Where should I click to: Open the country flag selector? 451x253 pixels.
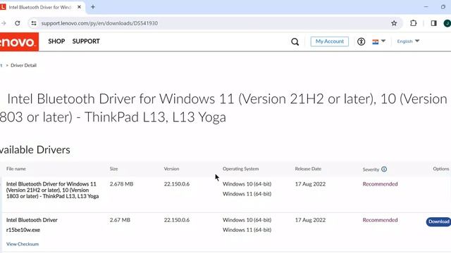click(x=378, y=41)
